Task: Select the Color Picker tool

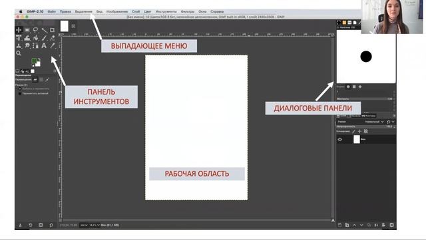Action: pyautogui.click(x=53, y=46)
